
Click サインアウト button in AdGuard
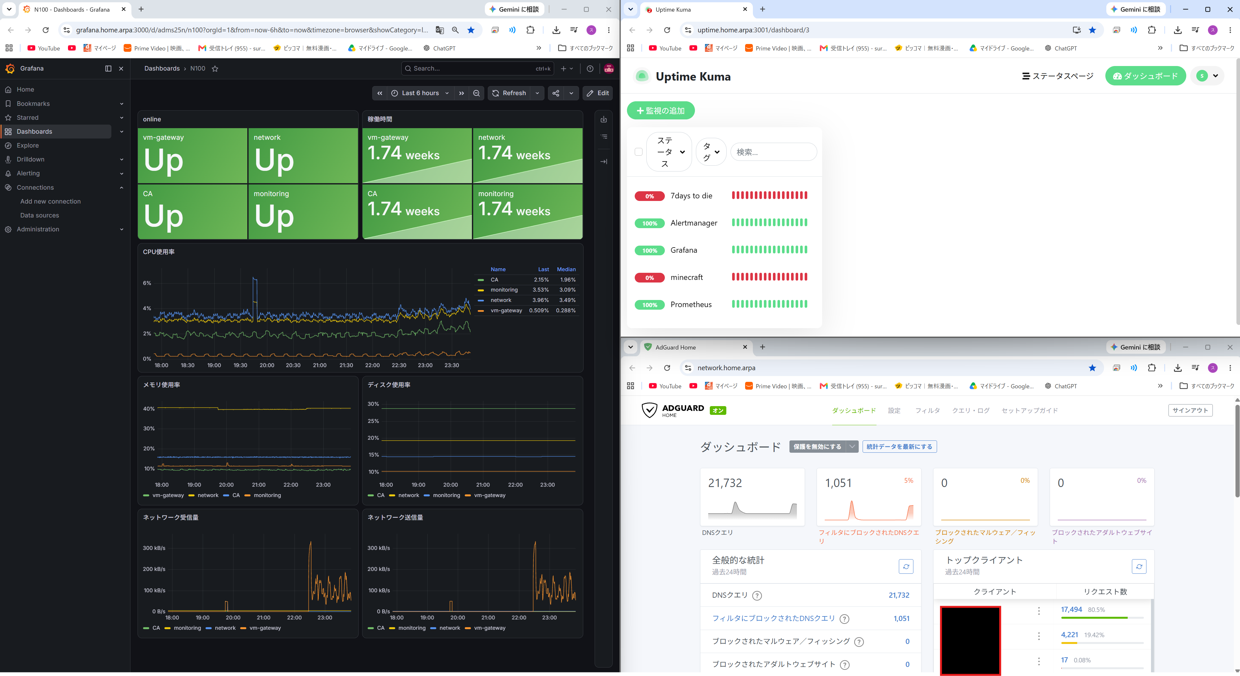pyautogui.click(x=1190, y=410)
